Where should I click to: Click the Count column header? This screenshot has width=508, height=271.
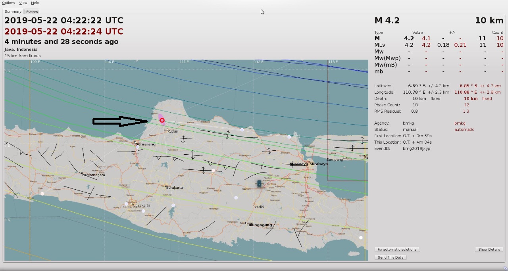[498, 33]
